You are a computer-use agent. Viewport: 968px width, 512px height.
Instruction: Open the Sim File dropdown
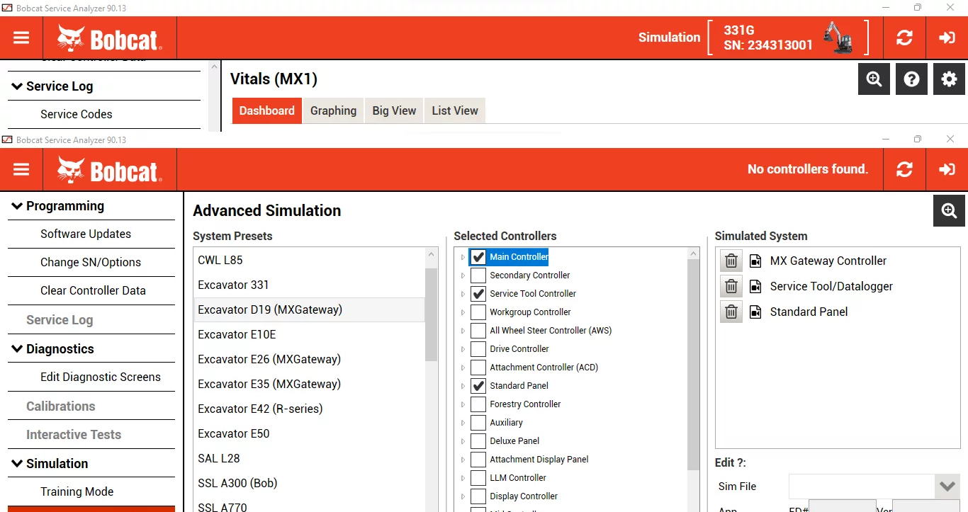(x=947, y=487)
